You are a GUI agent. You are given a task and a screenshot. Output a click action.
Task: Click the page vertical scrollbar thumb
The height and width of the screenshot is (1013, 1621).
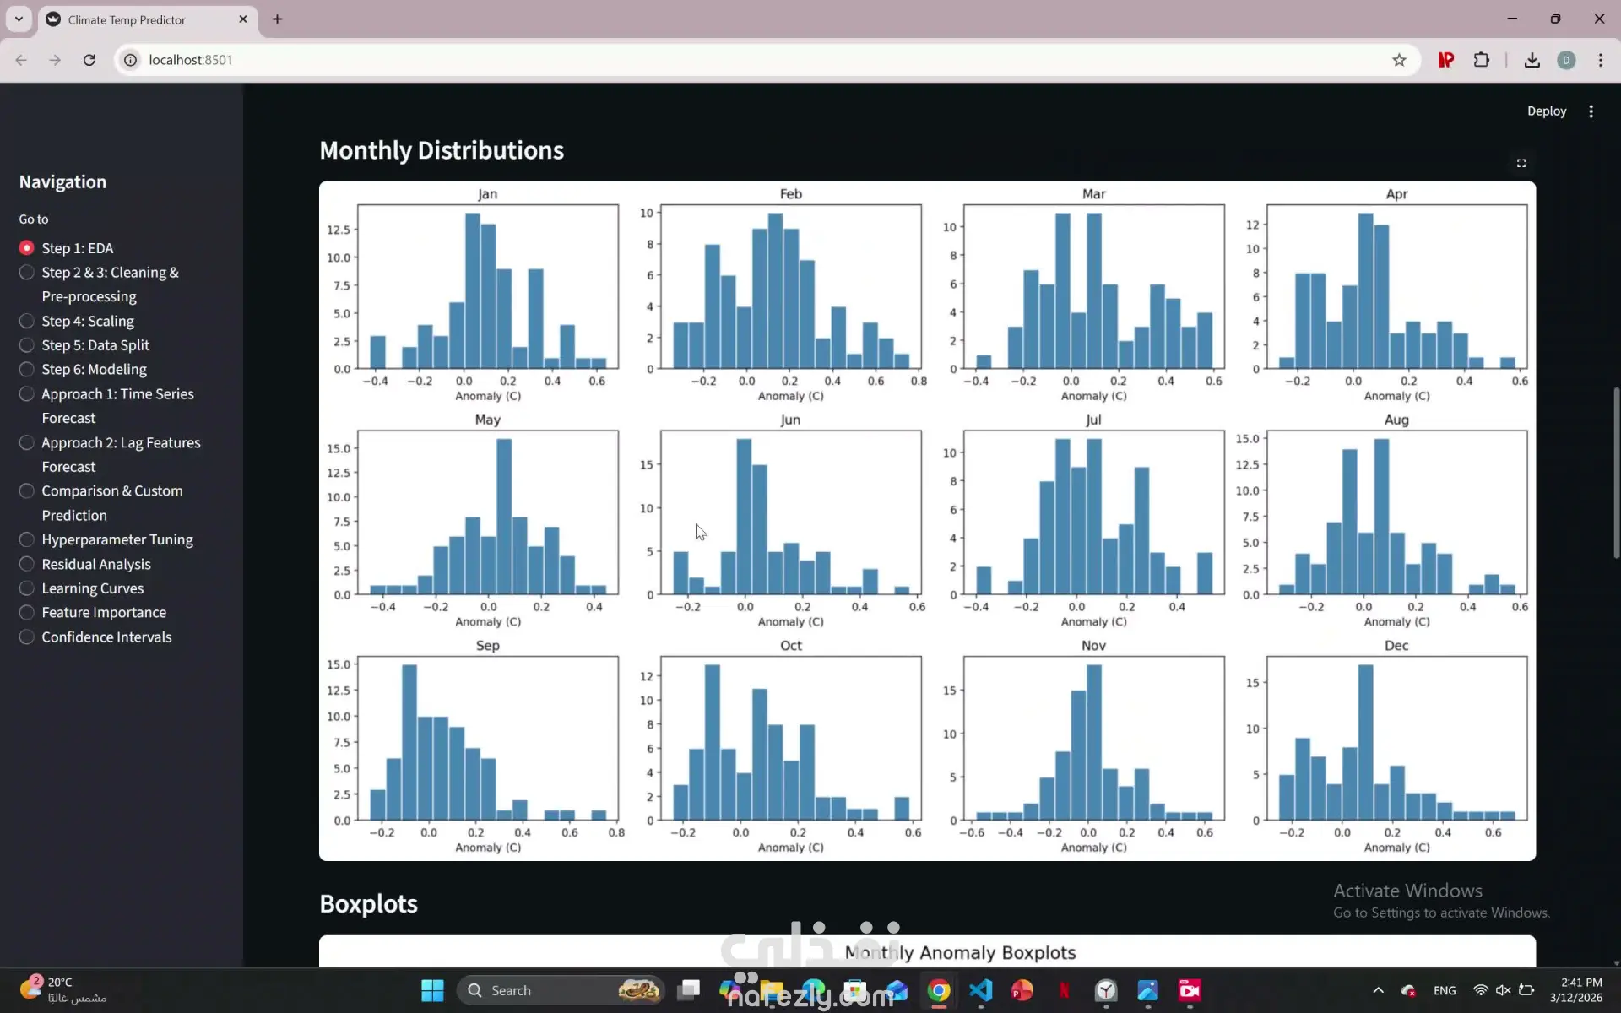tap(1615, 473)
